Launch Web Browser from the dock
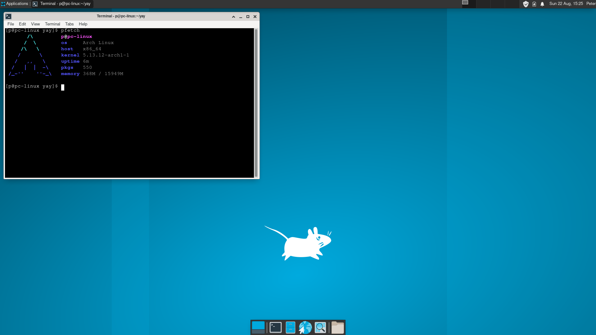Image resolution: width=596 pixels, height=335 pixels. click(305, 327)
